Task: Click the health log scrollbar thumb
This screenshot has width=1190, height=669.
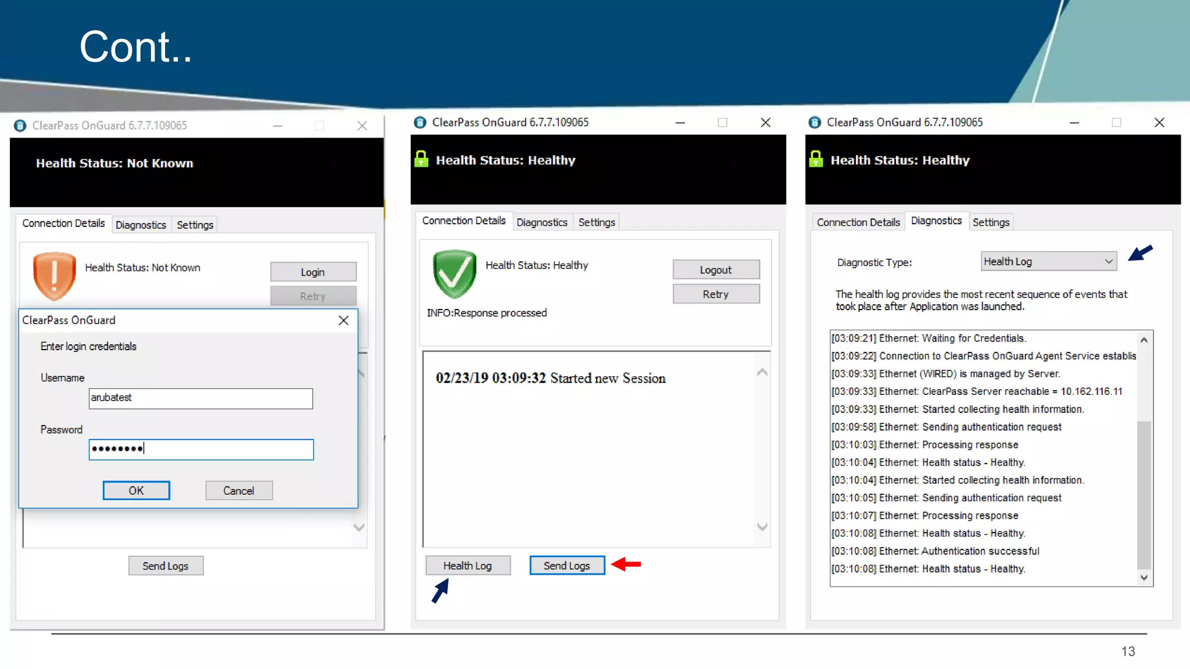Action: pyautogui.click(x=1144, y=495)
